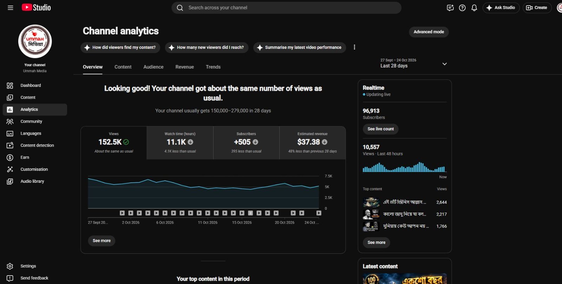Click Send feedback in the sidebar
This screenshot has width=562, height=284.
(x=35, y=278)
